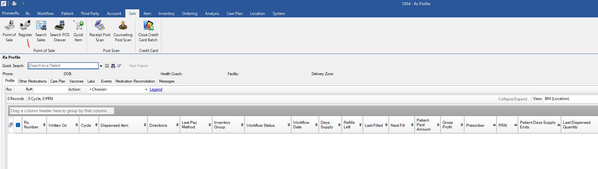Image resolution: width=598 pixels, height=169 pixels.
Task: Click Close Credit Card Batch
Action: pos(148,31)
